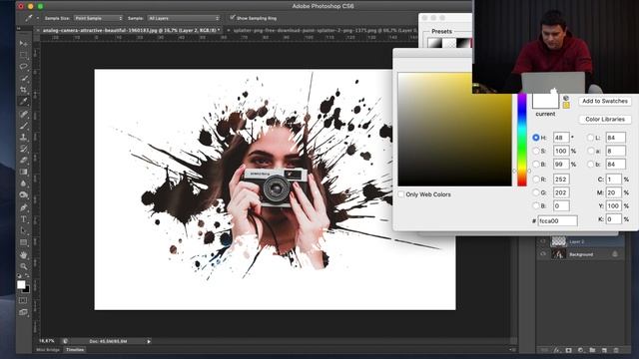The height and width of the screenshot is (359, 639).
Task: Open the tool preset picker arrow
Action: (x=38, y=18)
